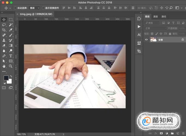Click the foreground color swatch

6,78
